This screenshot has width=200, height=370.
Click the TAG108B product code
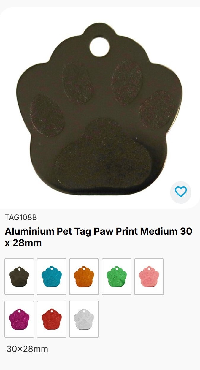click(x=21, y=217)
